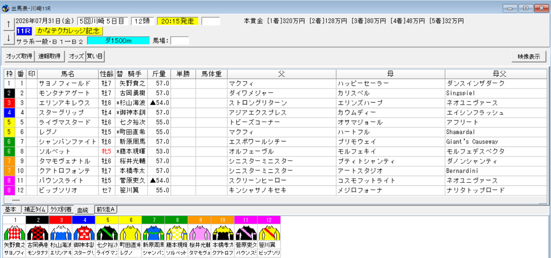Click dam sire cell Singspiel
This screenshot has width=551, height=258.
coord(461,93)
